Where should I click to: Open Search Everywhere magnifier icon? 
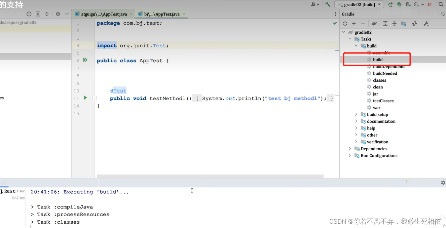(x=441, y=4)
